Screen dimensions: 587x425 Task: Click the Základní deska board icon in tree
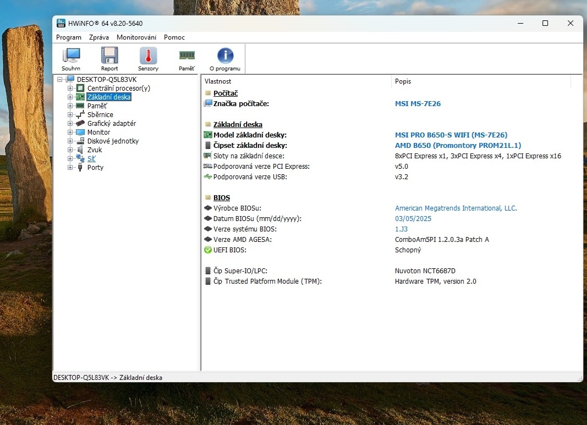coord(80,97)
